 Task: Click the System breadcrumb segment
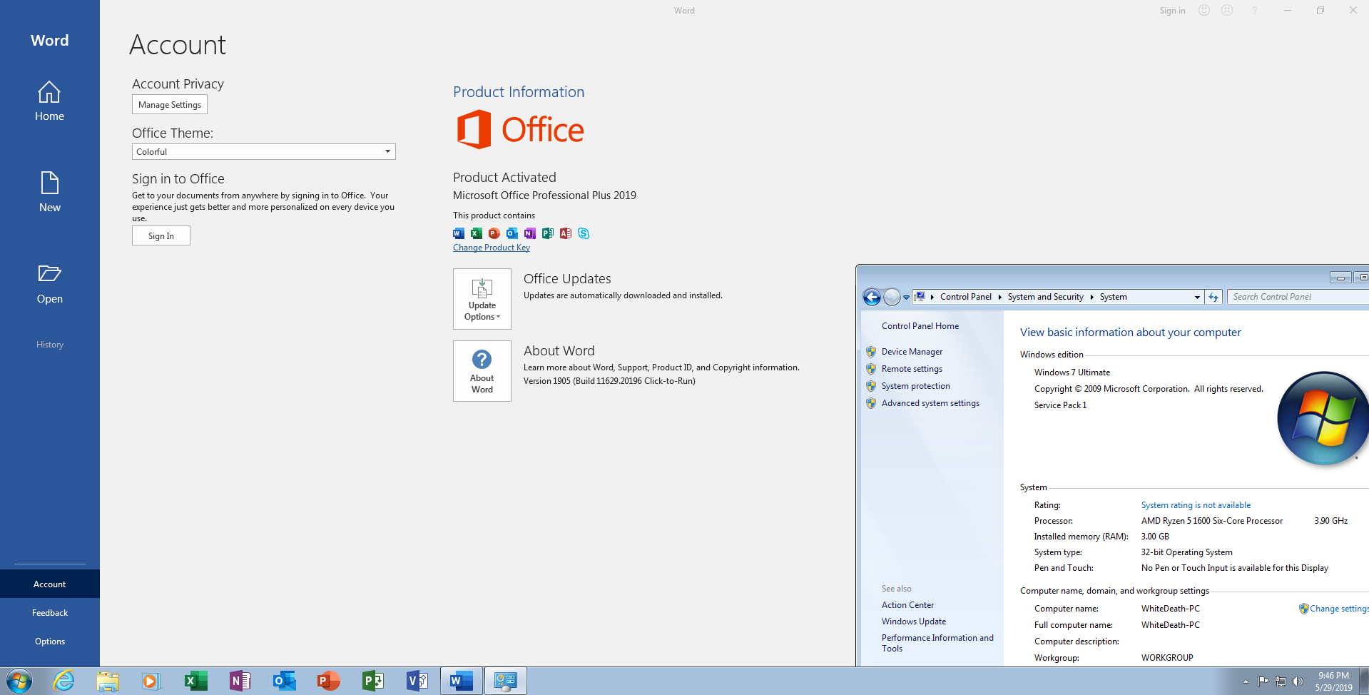[1113, 297]
